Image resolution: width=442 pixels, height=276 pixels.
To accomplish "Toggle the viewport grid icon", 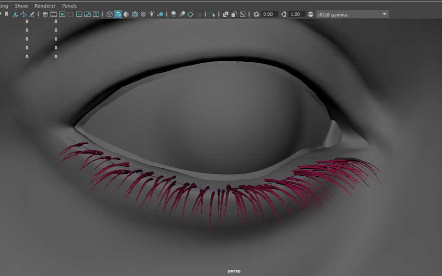I will pyautogui.click(x=45, y=14).
